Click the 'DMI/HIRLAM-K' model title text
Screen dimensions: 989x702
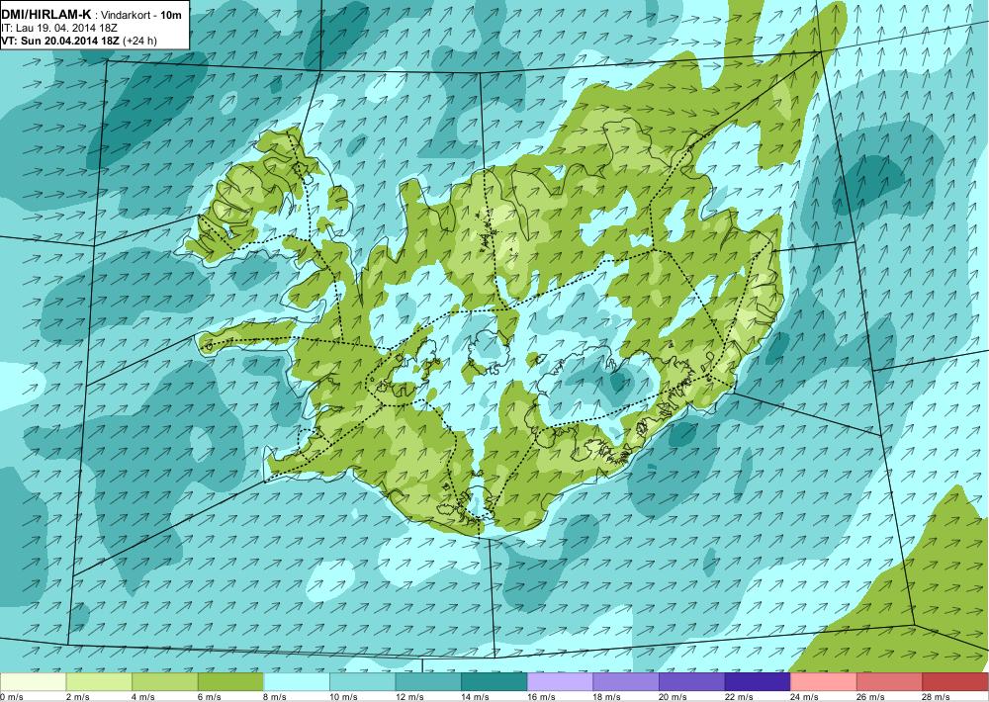46,15
